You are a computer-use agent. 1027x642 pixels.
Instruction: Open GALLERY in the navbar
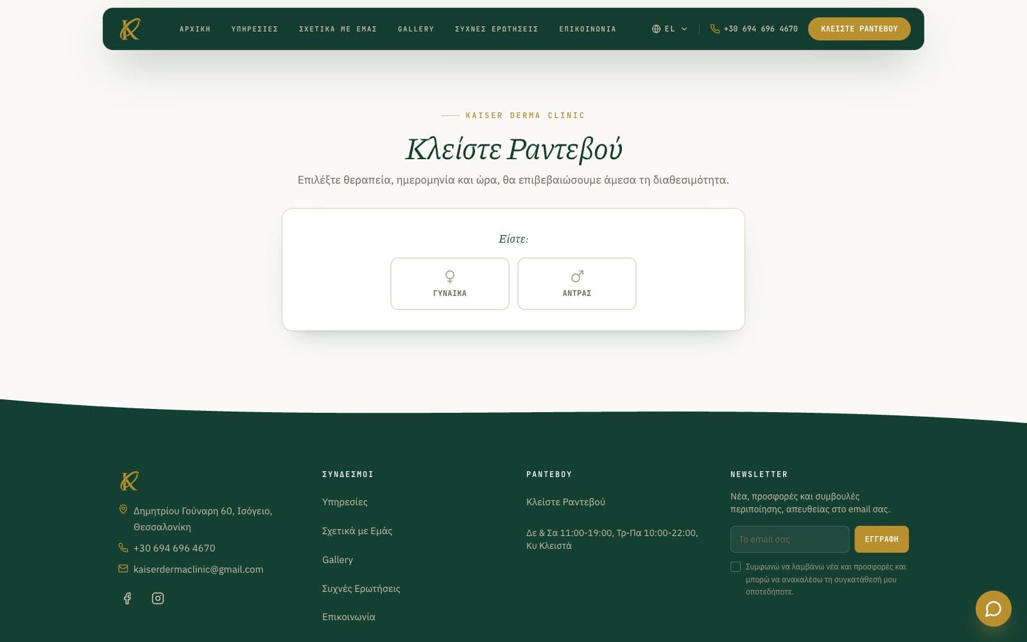point(416,29)
